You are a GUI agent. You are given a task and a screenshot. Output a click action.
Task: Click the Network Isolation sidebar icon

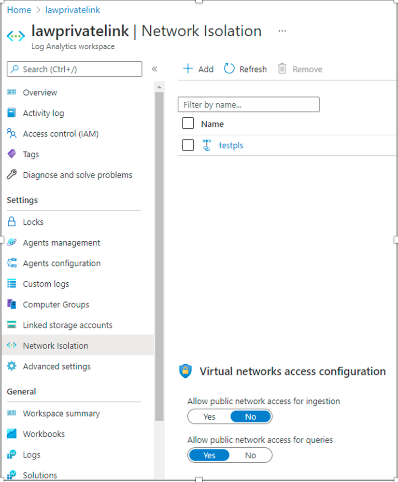point(12,345)
